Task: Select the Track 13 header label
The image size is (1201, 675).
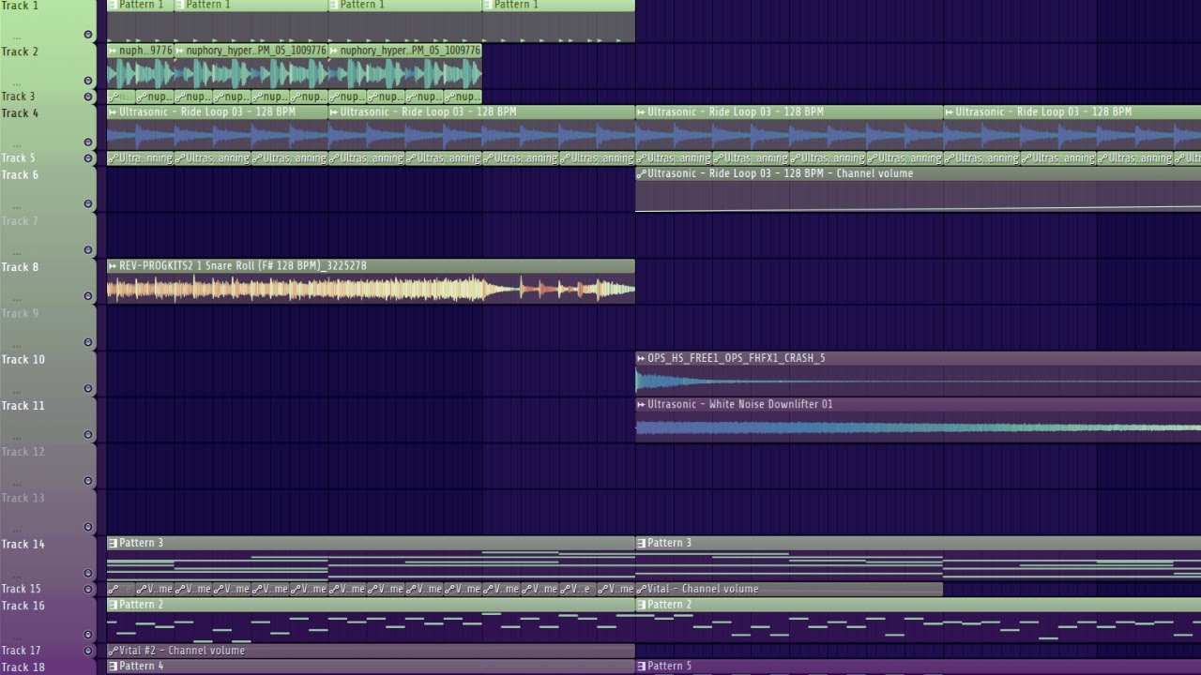Action: click(23, 498)
